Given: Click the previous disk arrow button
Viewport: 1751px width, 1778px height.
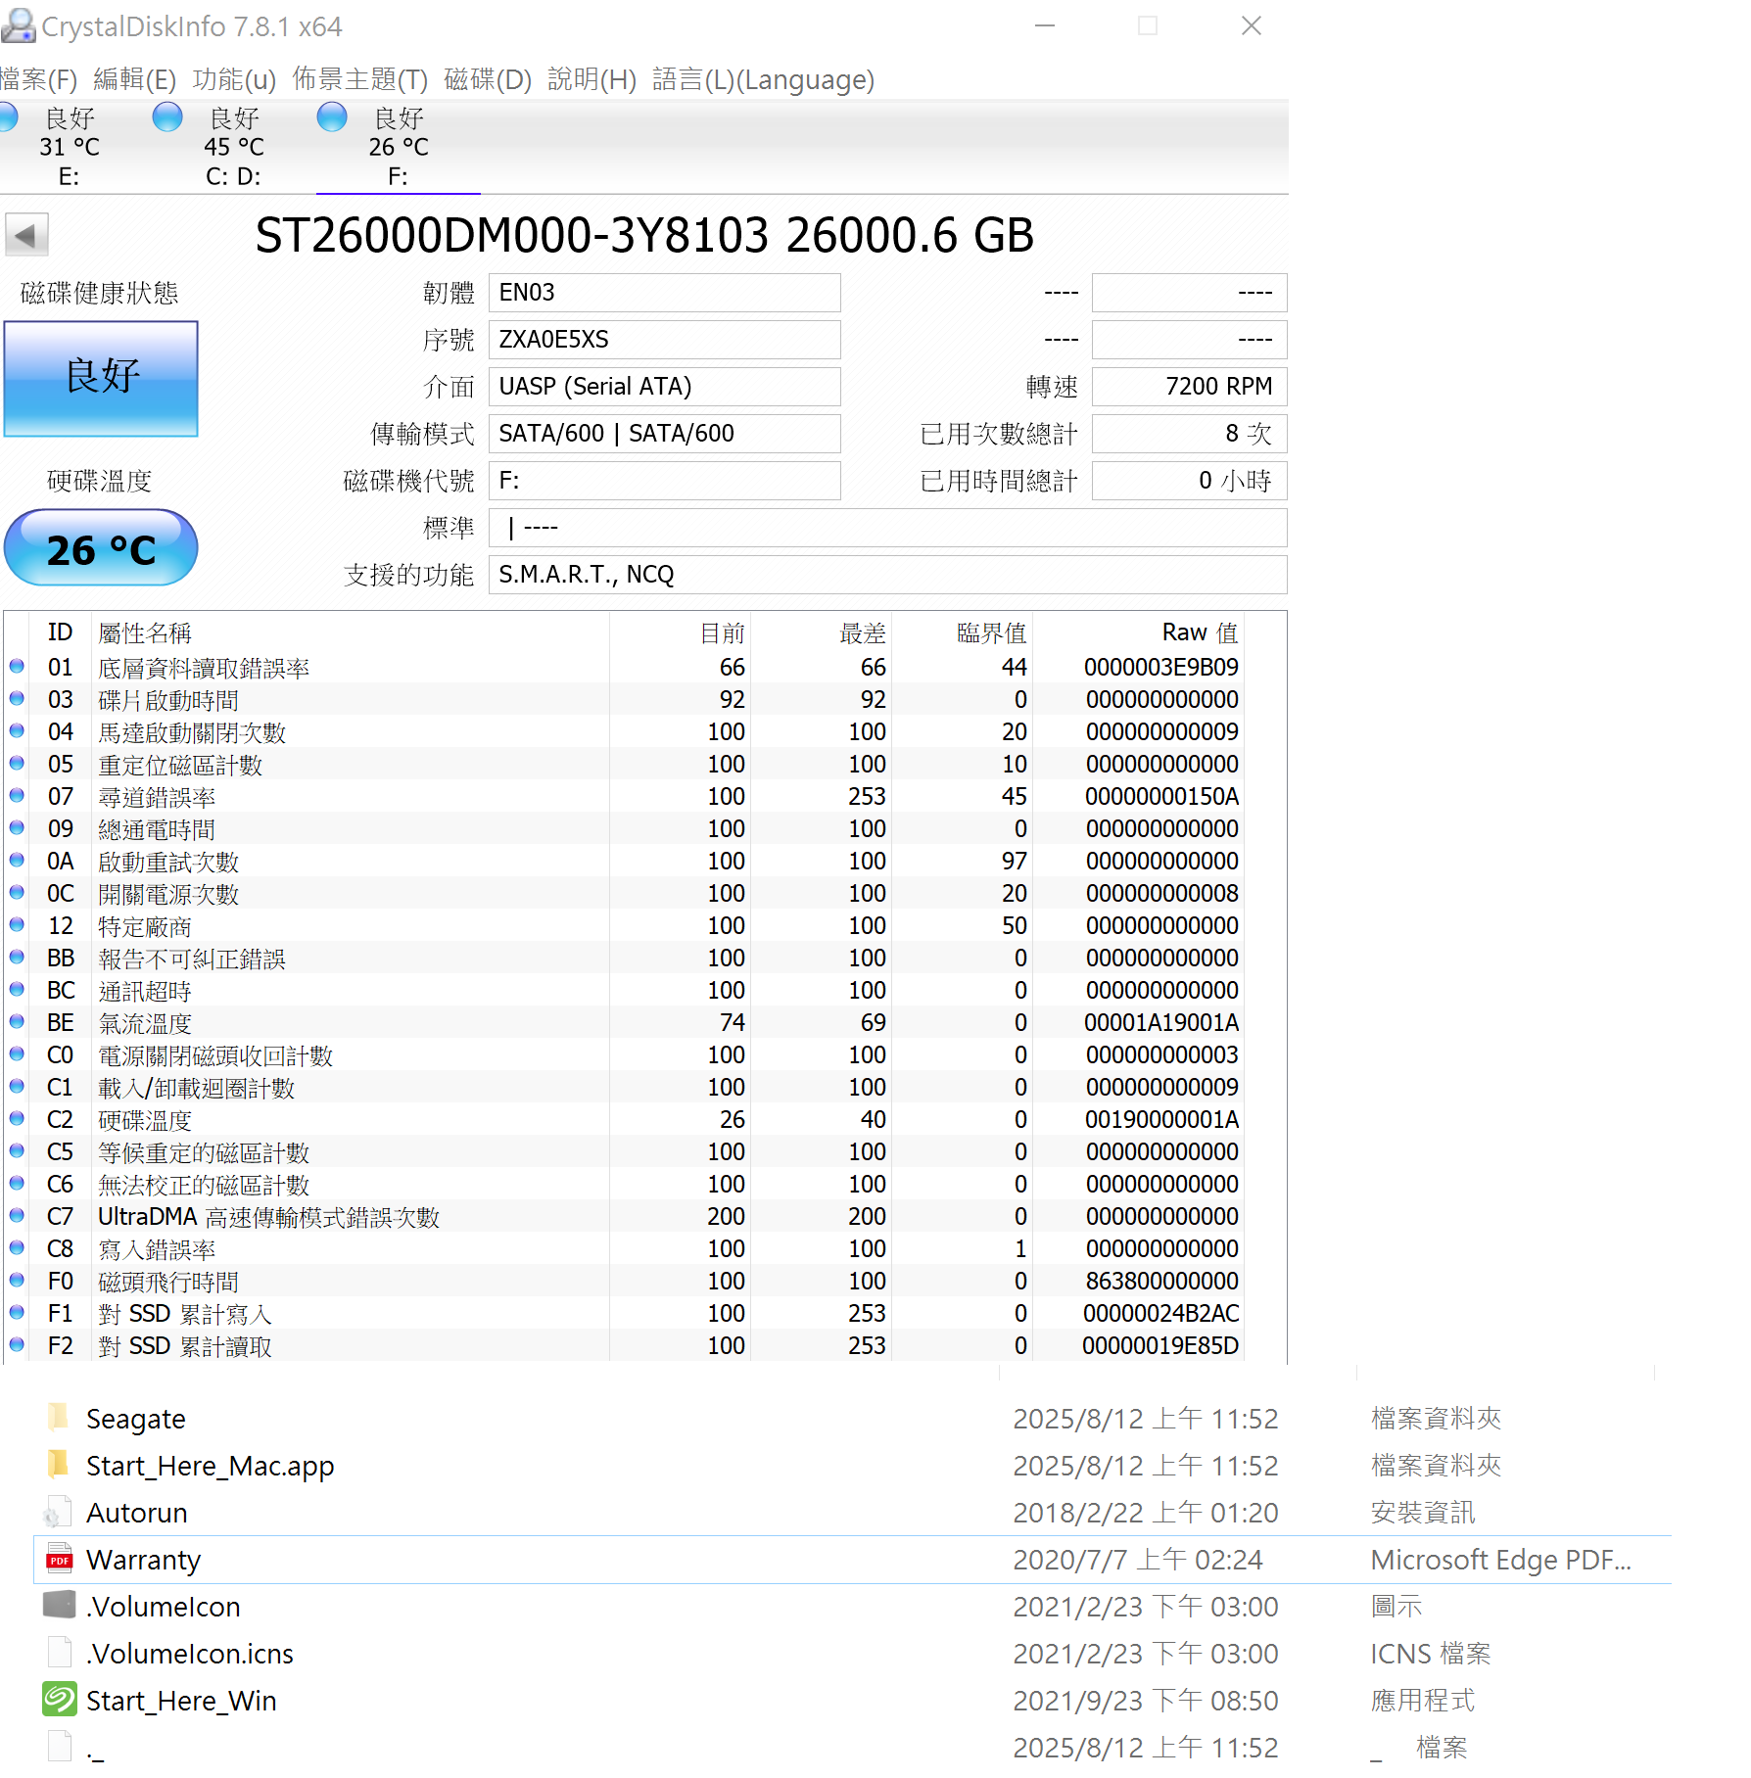Looking at the screenshot, I should click(26, 235).
